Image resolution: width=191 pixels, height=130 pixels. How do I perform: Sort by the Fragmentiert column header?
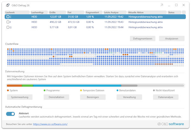pyautogui.click(x=94, y=12)
